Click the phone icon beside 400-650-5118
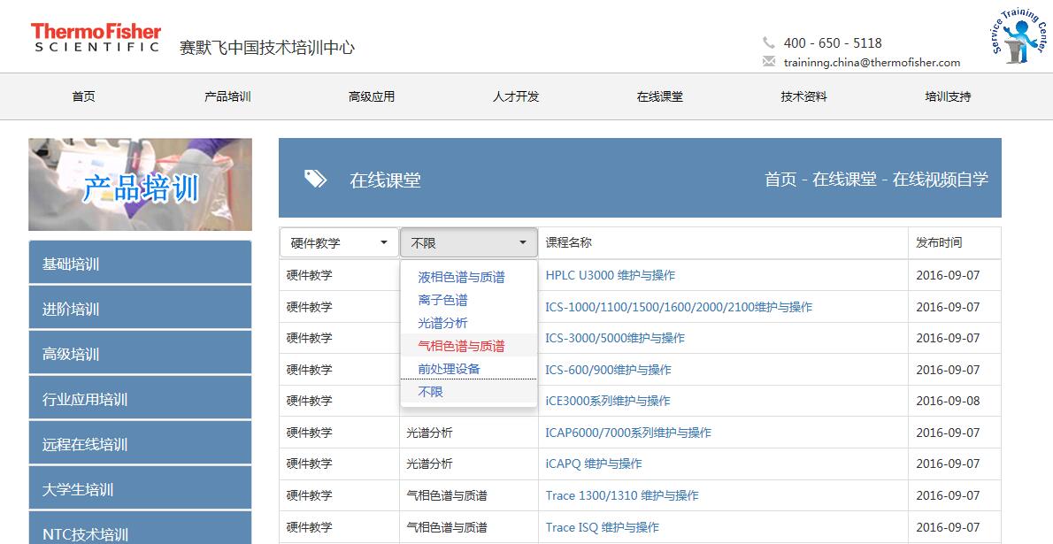Screen dimensions: 1053x544 click(x=768, y=42)
